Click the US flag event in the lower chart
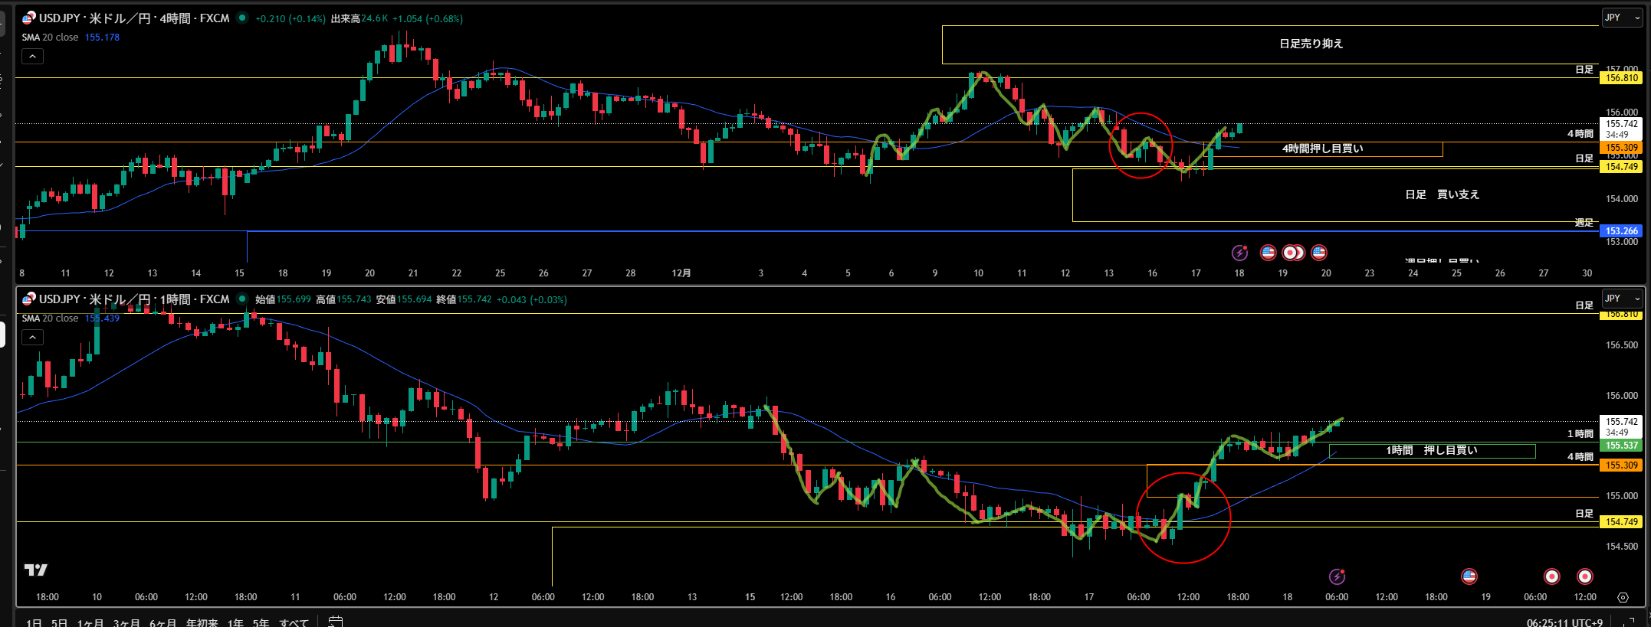This screenshot has height=627, width=1651. [x=1469, y=576]
